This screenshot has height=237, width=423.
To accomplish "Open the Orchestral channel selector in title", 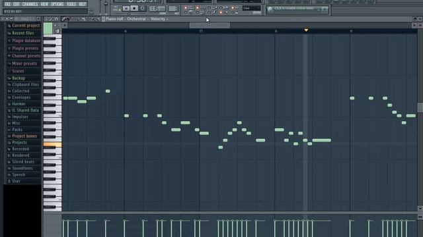I will (x=136, y=19).
